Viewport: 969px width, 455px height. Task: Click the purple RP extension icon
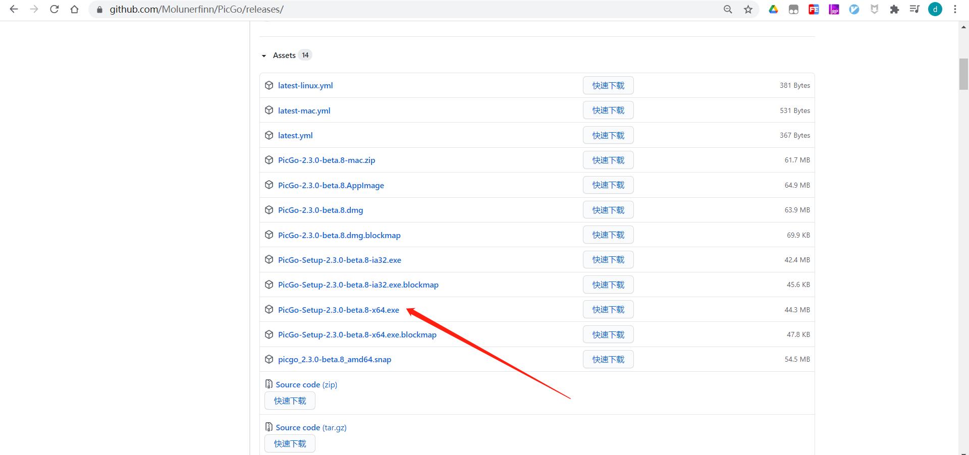(834, 9)
